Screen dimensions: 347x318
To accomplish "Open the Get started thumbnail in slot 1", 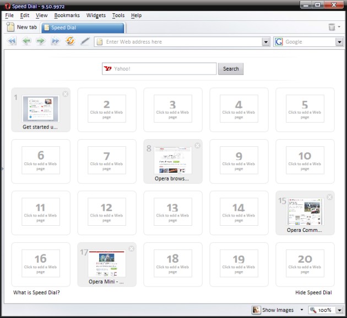I will point(41,108).
